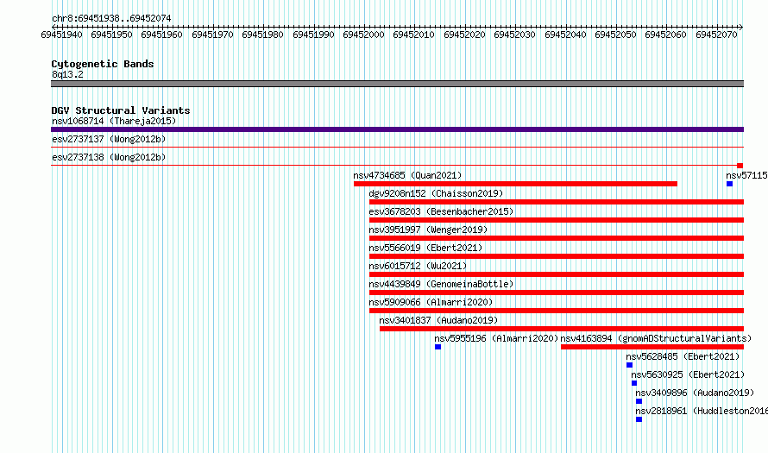Click the blue nsv5955196 marker
This screenshot has height=453, width=768.
coord(438,347)
